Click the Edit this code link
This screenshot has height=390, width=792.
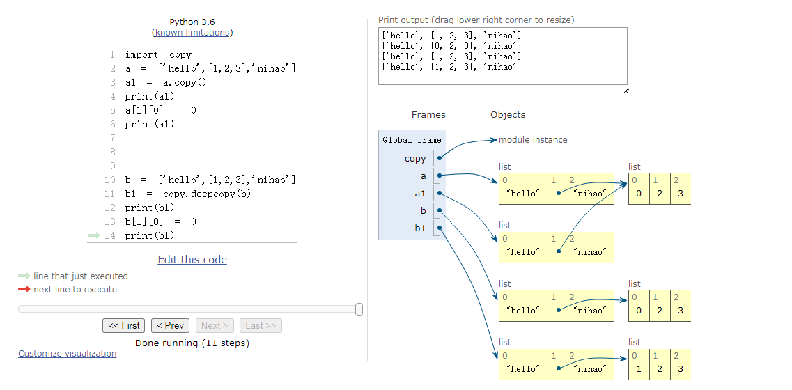click(x=192, y=259)
